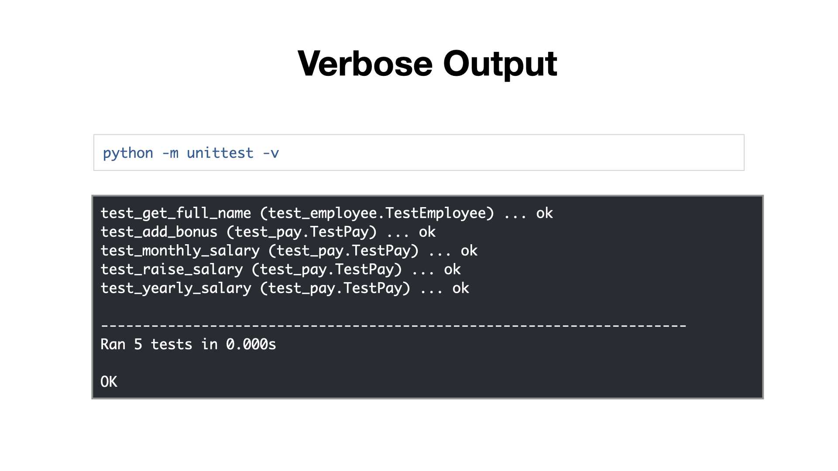Click the word python in command box
Viewport: 838px width, 471px height.
coord(128,154)
